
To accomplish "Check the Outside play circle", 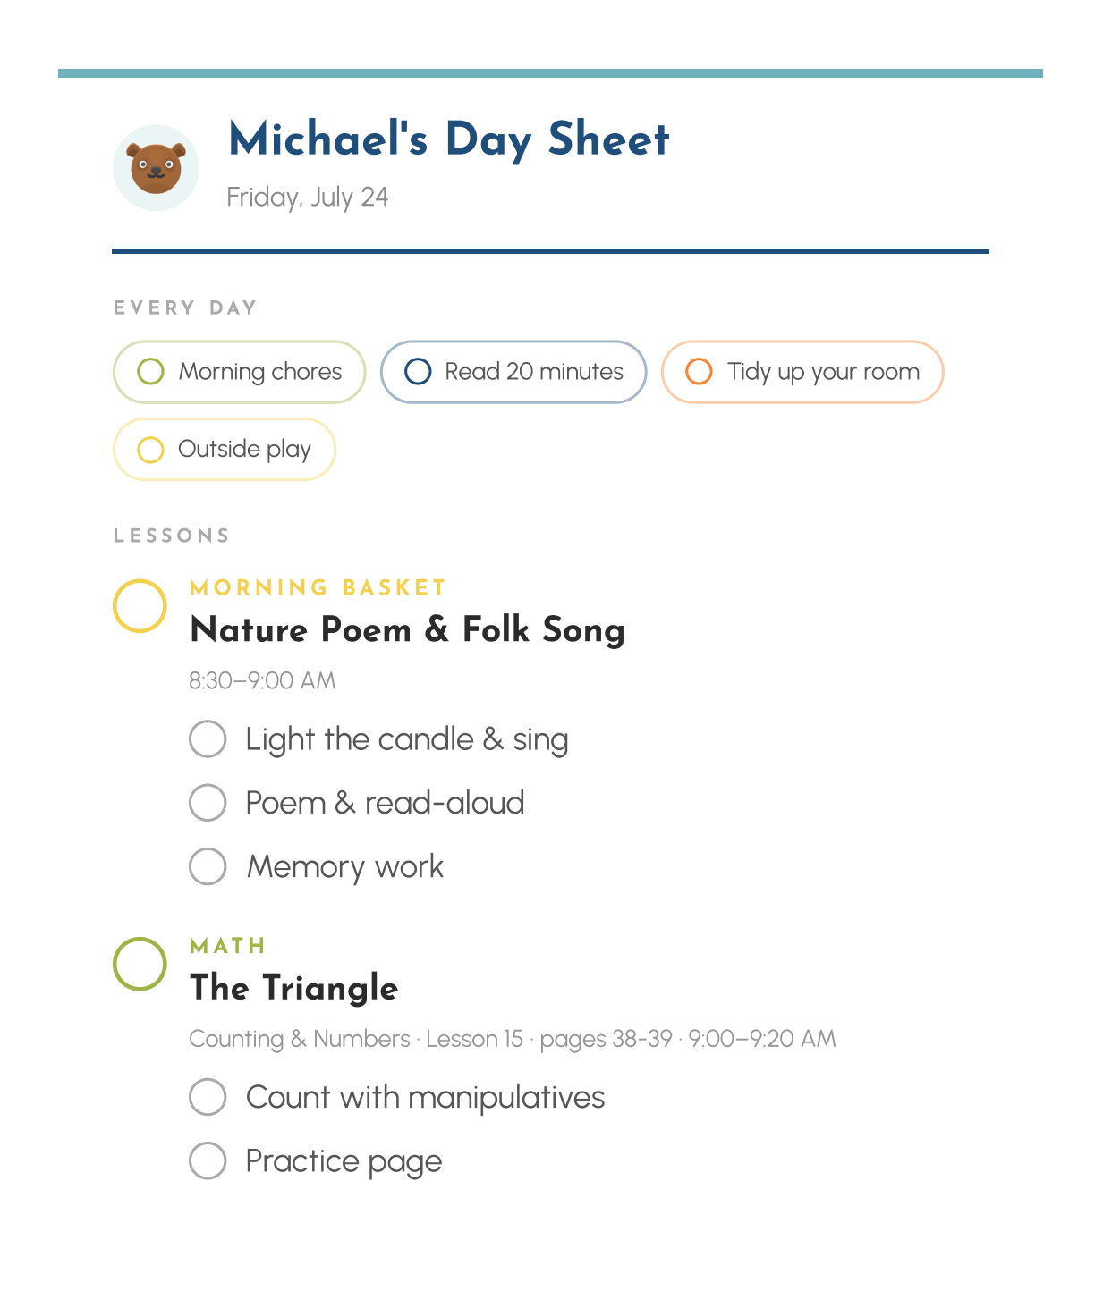I will [150, 449].
